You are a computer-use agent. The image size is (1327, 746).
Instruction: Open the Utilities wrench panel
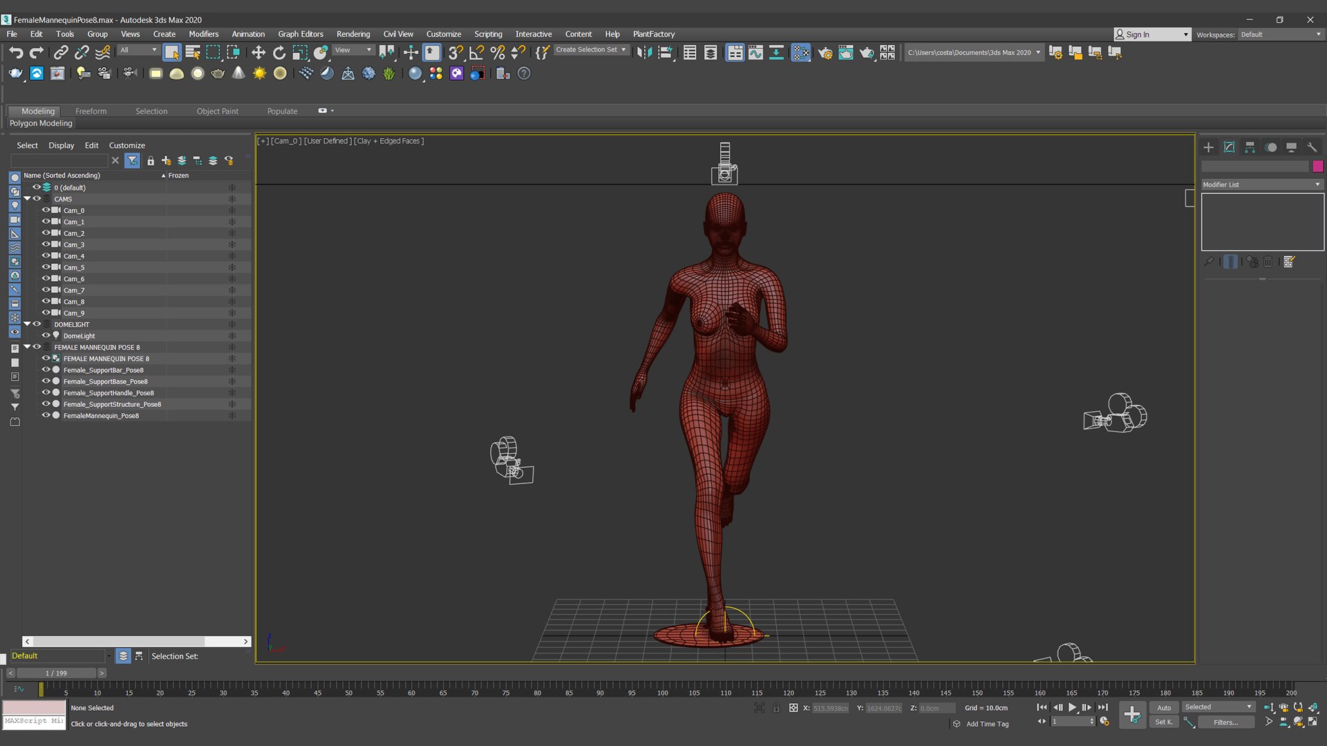coord(1312,147)
